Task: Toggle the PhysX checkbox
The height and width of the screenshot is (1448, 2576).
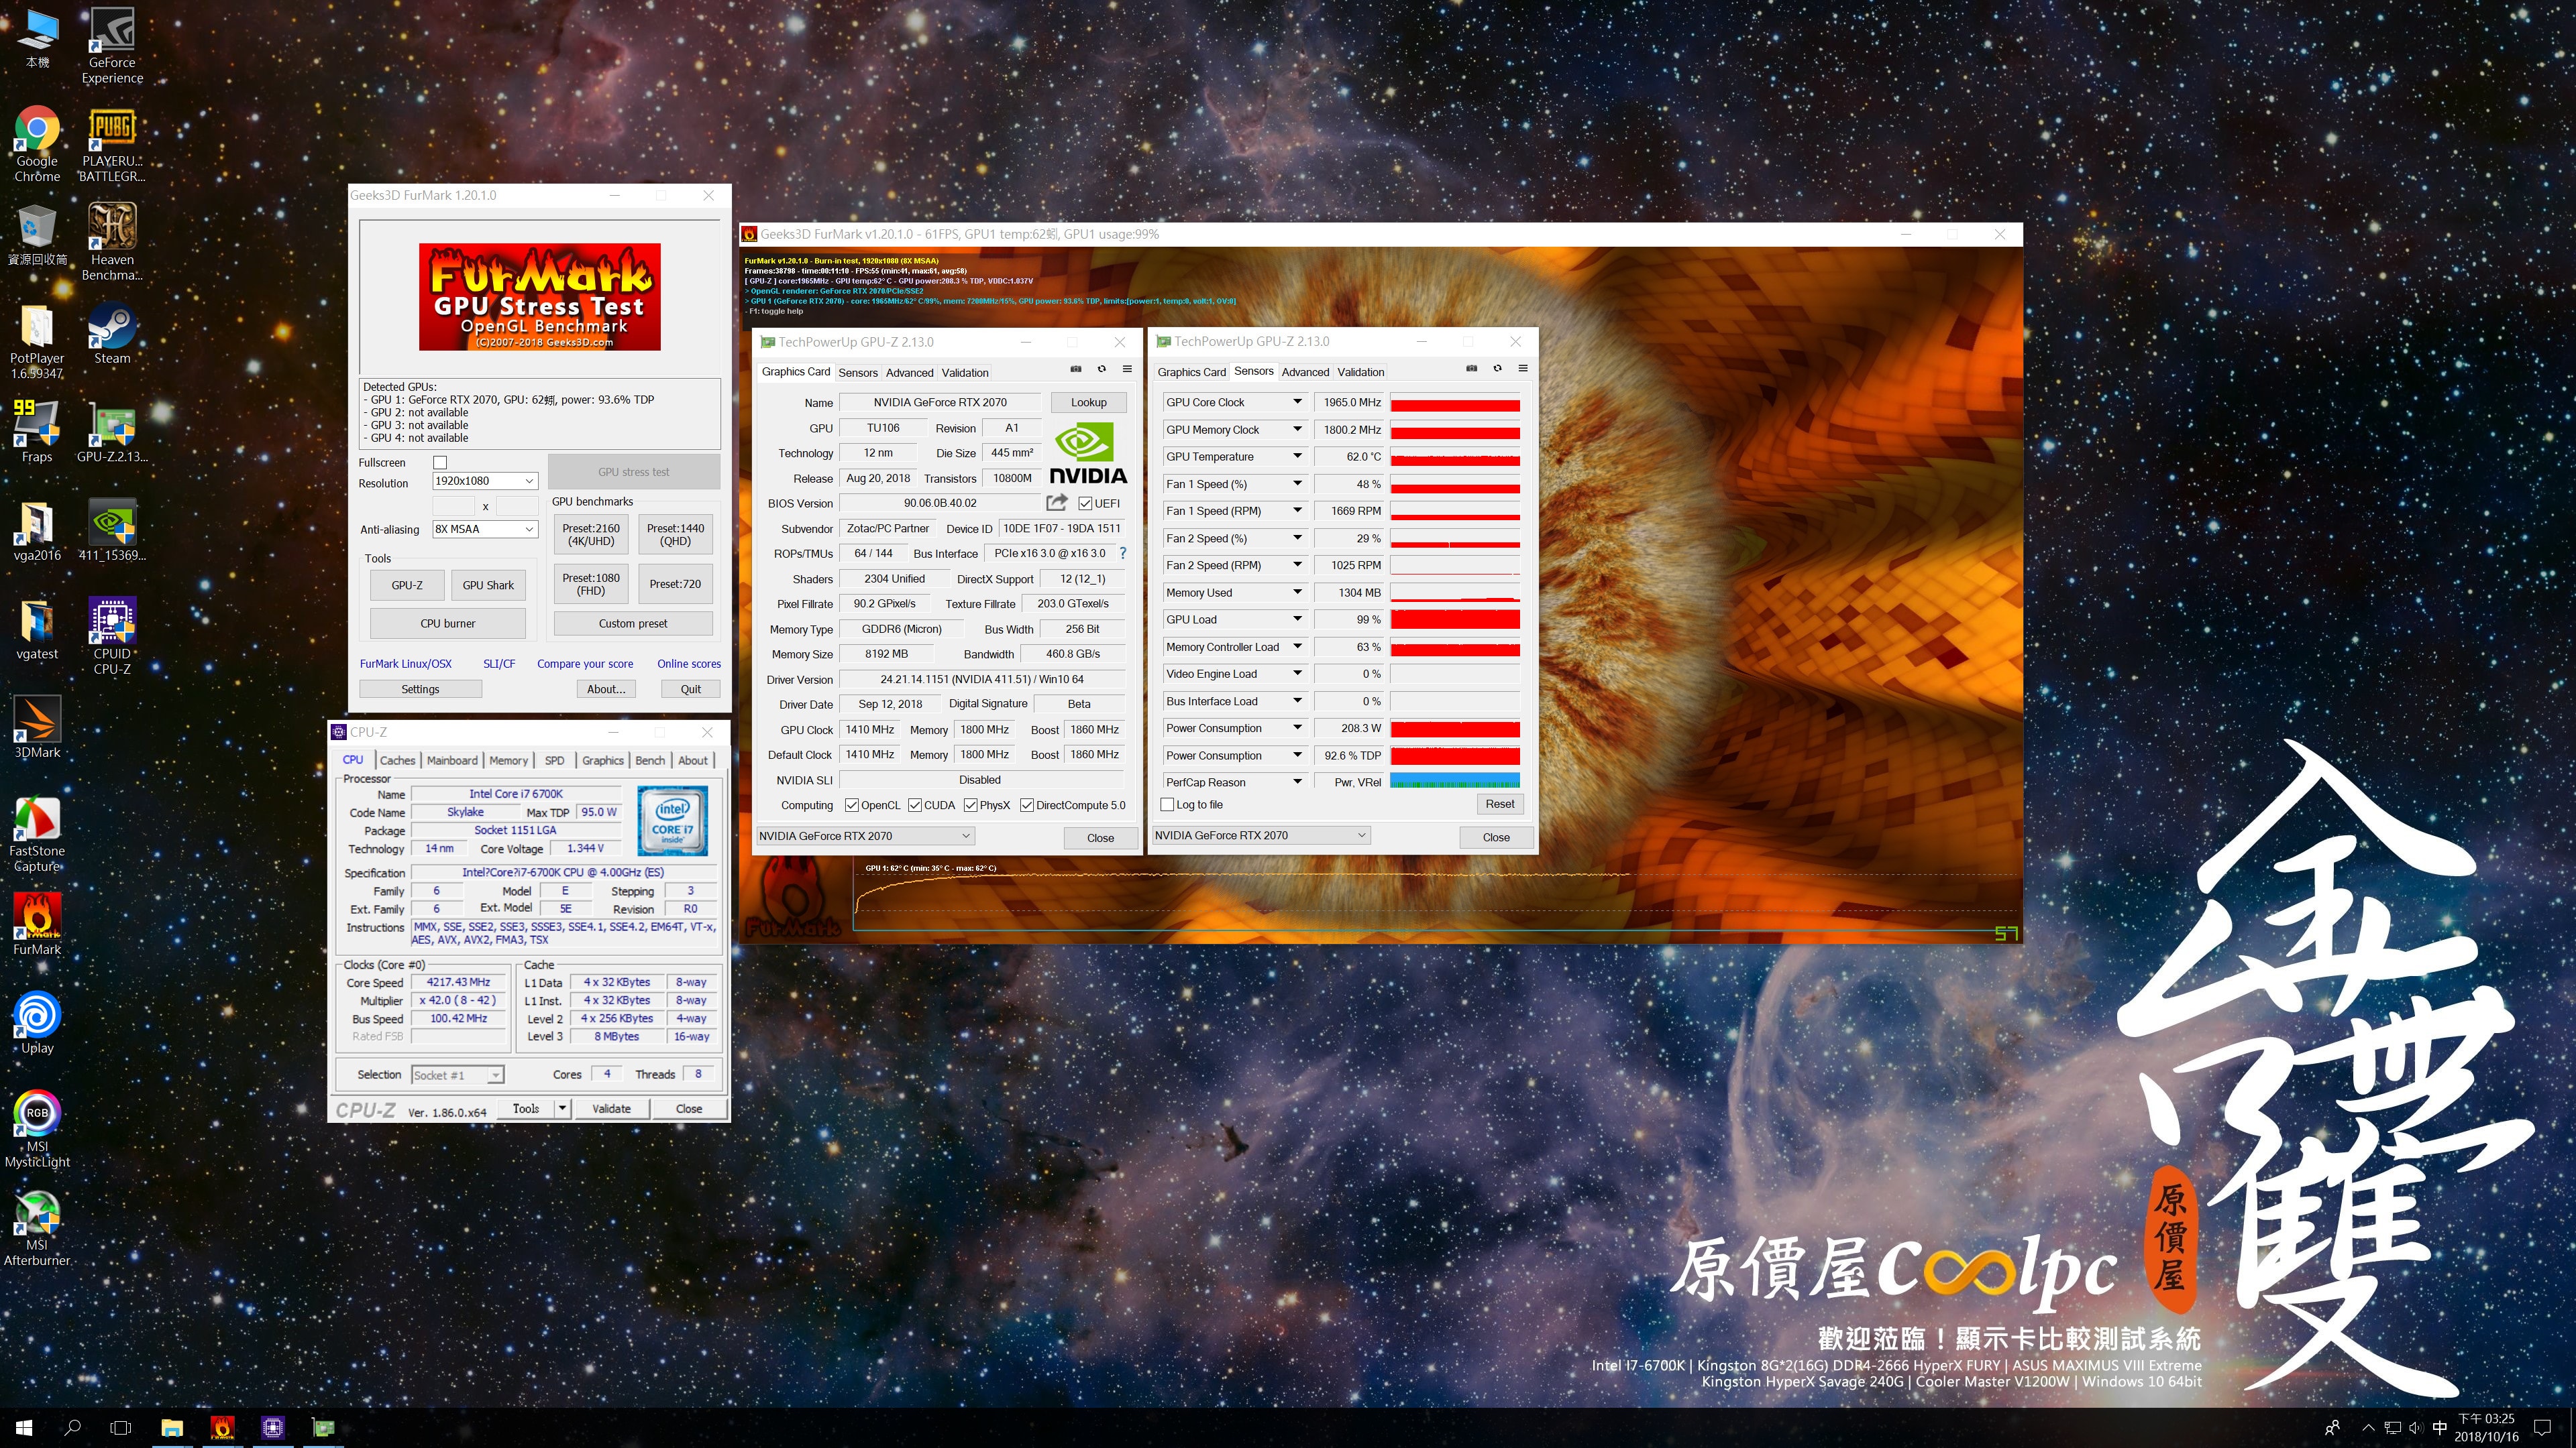Action: (971, 805)
